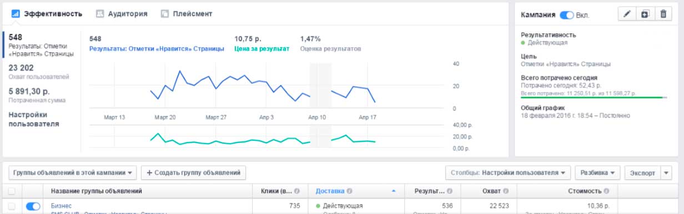Click info icon next to Клики header

pos(297,191)
